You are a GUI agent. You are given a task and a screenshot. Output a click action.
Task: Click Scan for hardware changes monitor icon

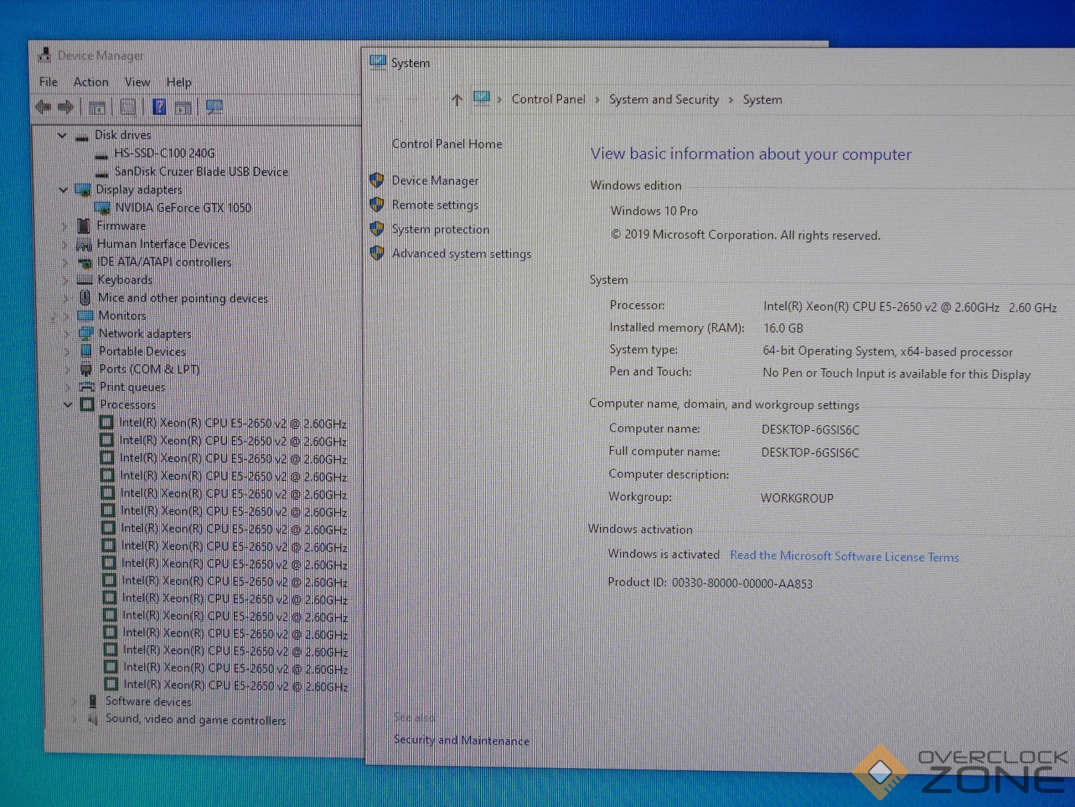coord(214,107)
